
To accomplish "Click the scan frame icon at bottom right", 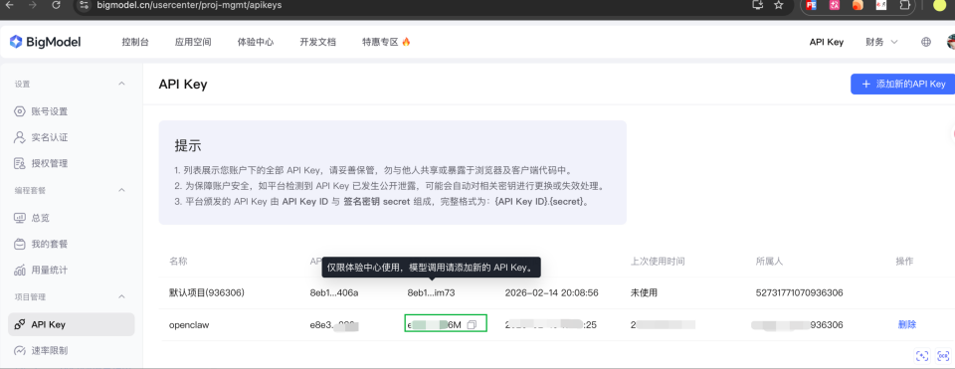I will point(923,356).
